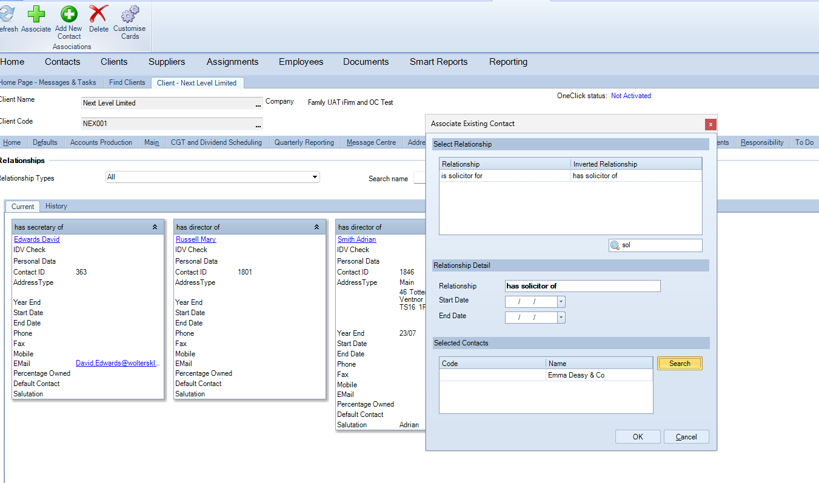Click the Not Activated OneClick status link
This screenshot has height=483, width=819.
click(631, 96)
